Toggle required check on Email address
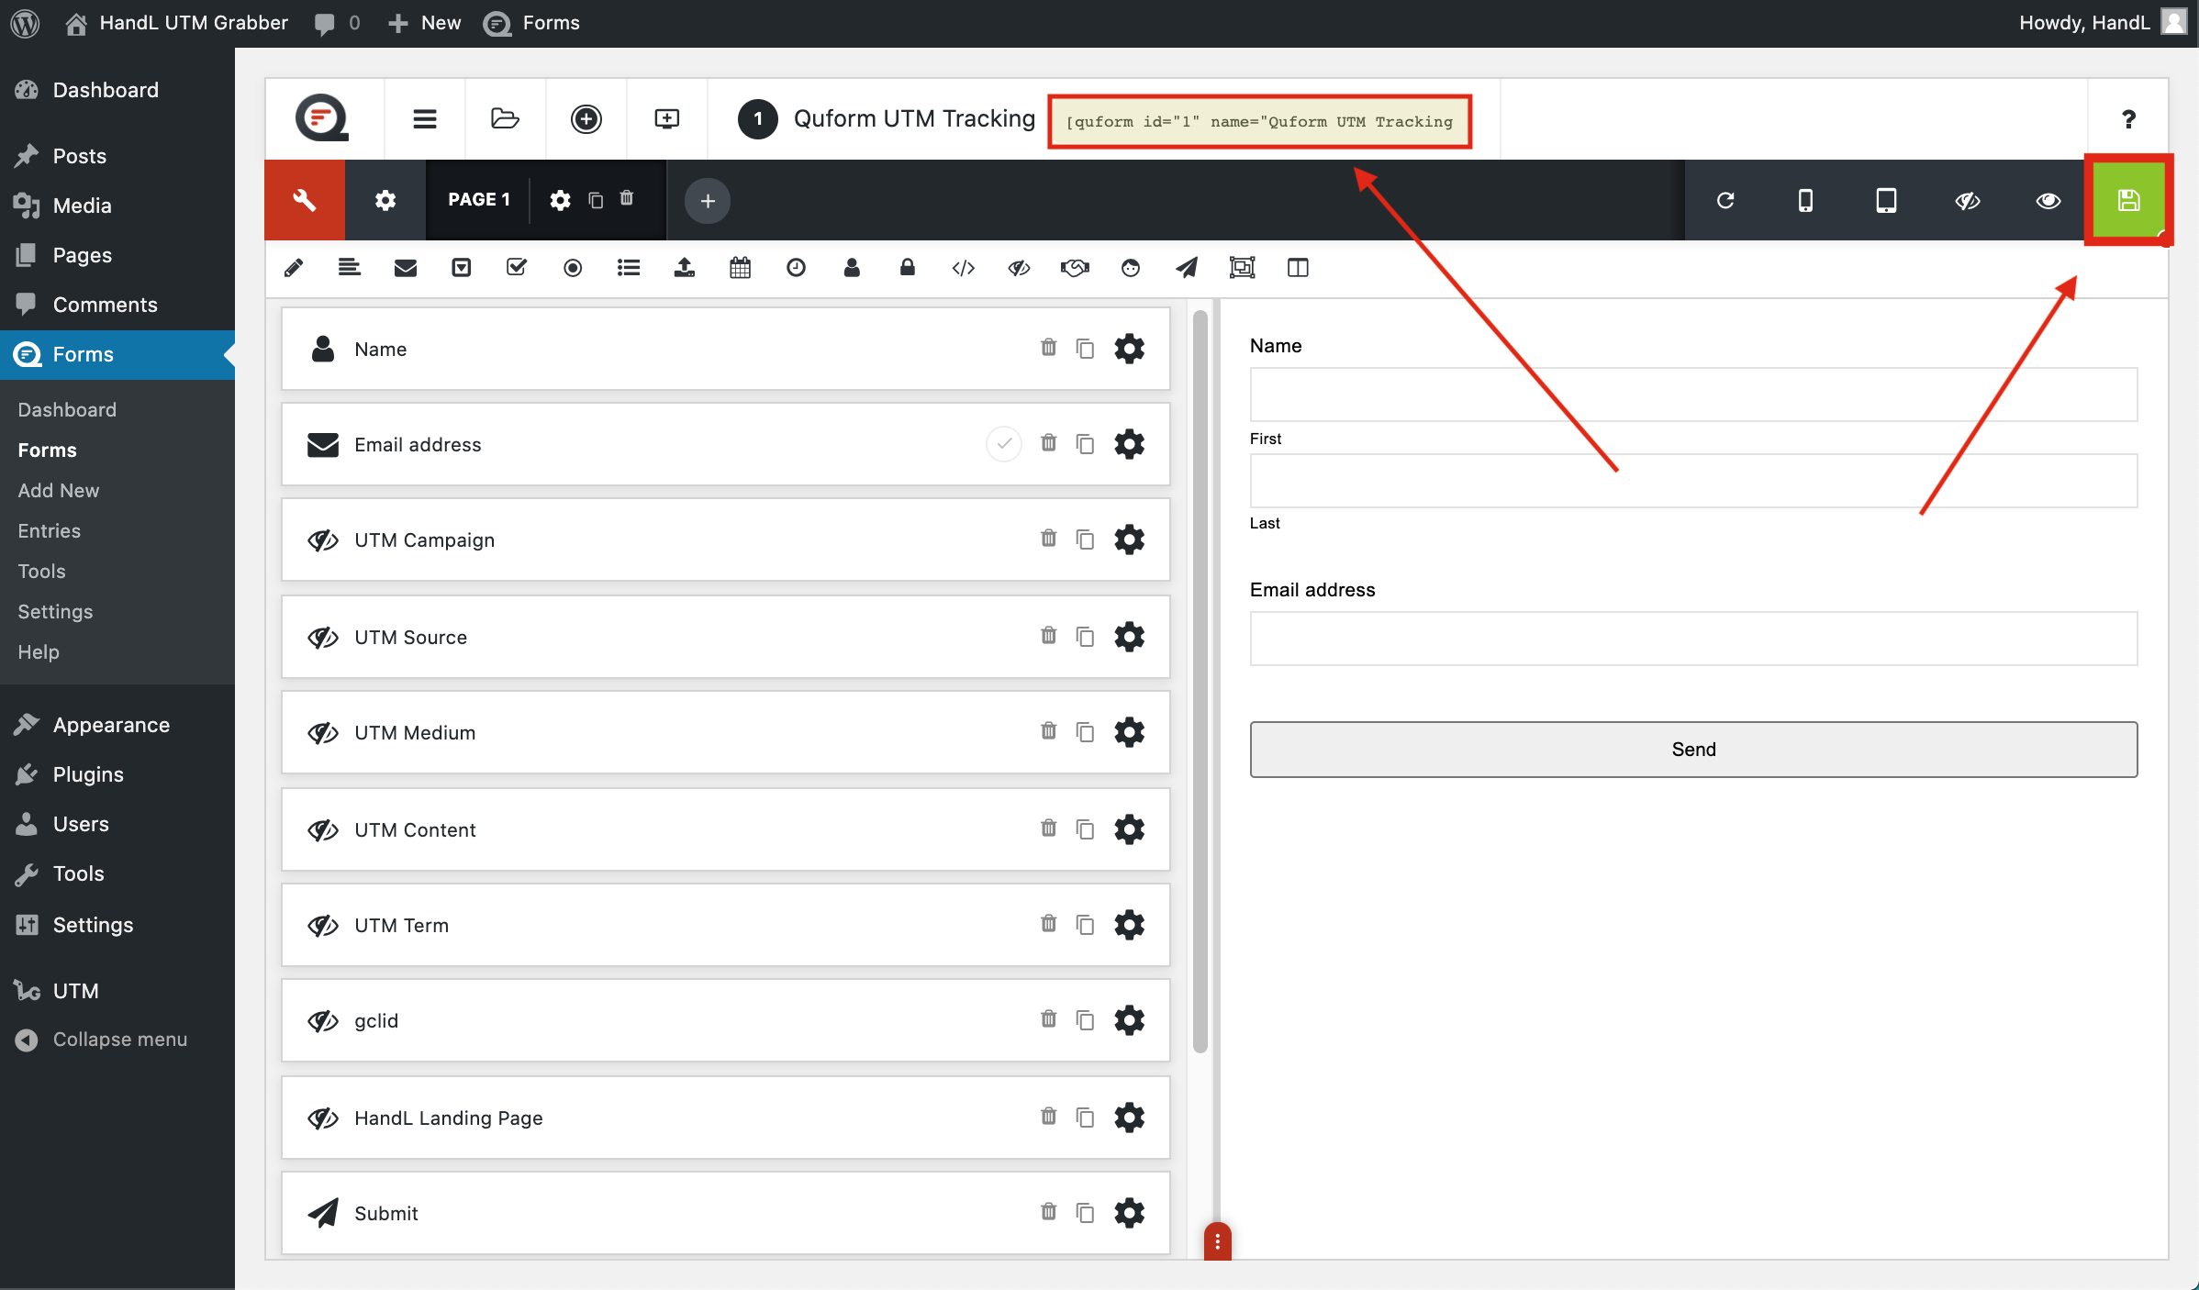2199x1290 pixels. coord(1004,444)
